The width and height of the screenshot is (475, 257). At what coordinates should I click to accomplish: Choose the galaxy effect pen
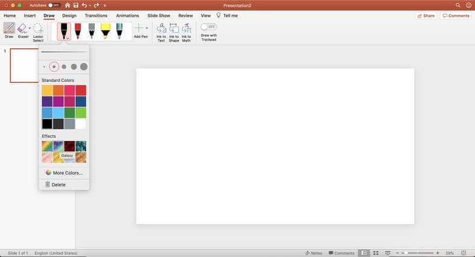tap(119, 31)
